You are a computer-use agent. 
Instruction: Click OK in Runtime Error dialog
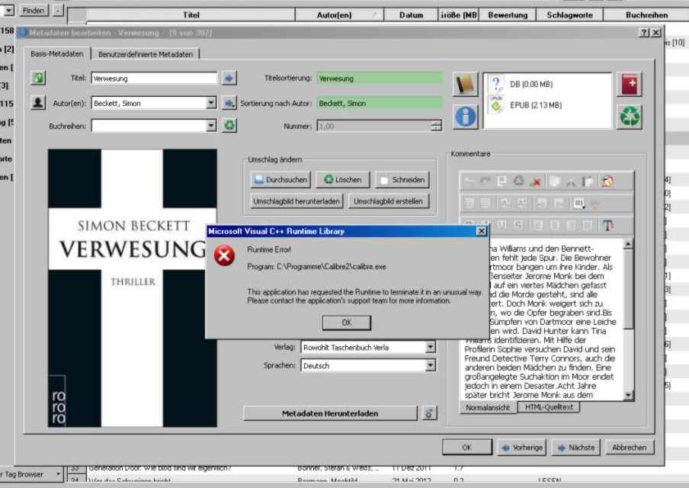(x=347, y=323)
